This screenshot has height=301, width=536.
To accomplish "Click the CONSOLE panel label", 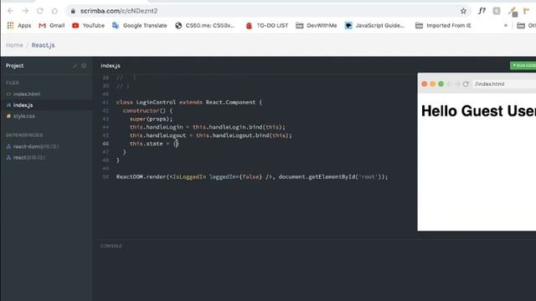I will click(111, 246).
